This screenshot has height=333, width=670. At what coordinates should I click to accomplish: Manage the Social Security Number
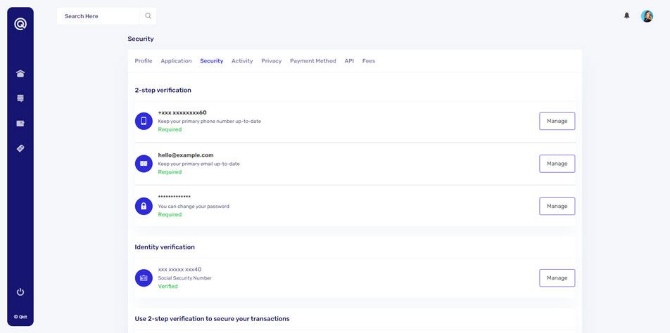(557, 277)
